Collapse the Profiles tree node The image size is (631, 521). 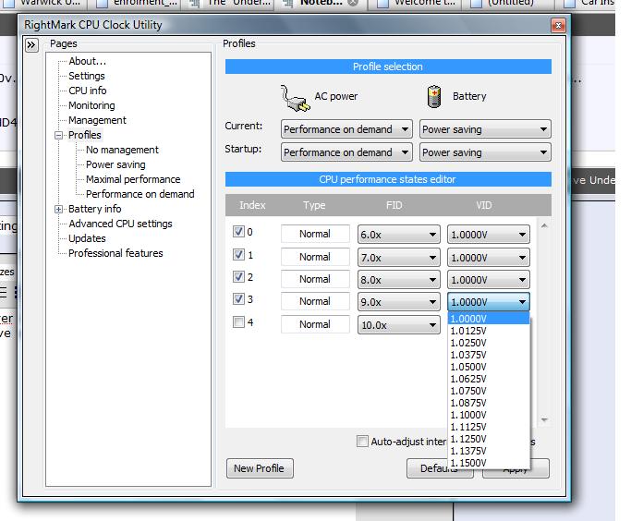[59, 135]
